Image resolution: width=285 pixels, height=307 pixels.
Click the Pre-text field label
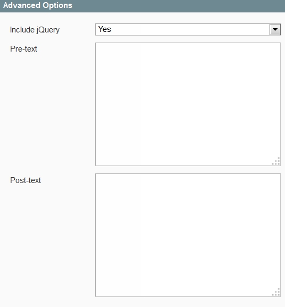pos(23,49)
